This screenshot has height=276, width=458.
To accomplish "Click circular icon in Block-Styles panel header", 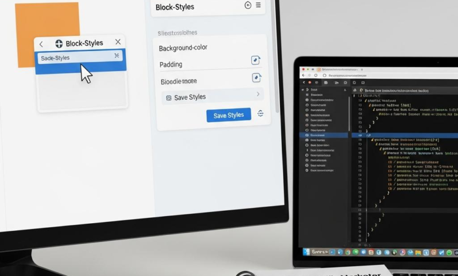I will point(248,5).
